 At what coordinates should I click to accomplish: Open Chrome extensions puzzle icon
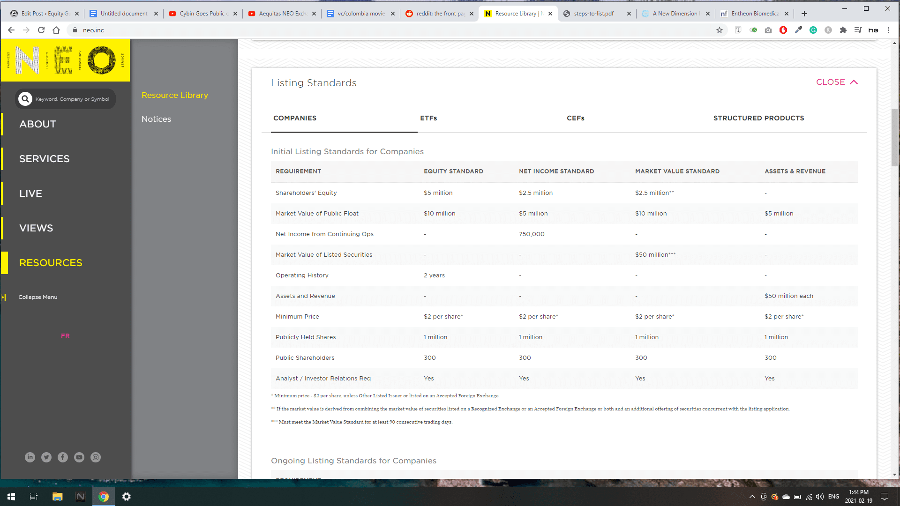point(843,30)
